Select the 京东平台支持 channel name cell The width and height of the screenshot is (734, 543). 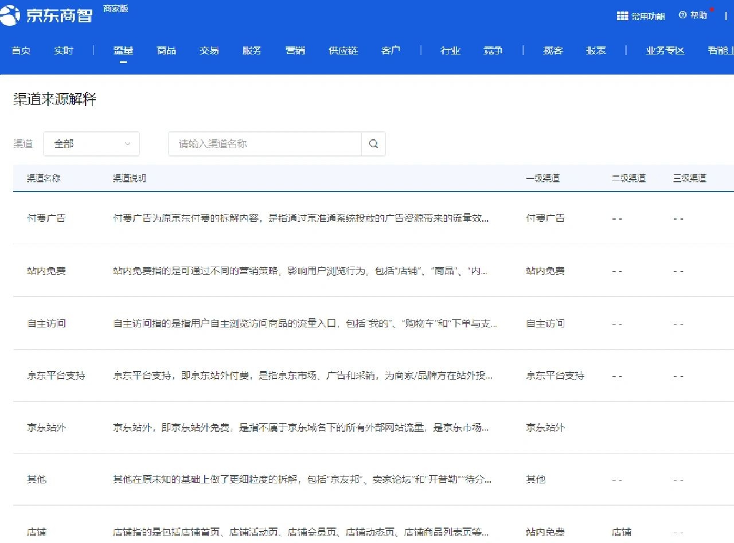click(x=56, y=376)
